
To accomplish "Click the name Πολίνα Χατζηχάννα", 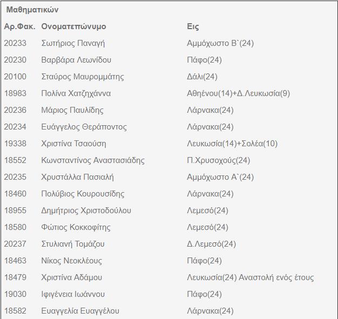I will 76,93.
